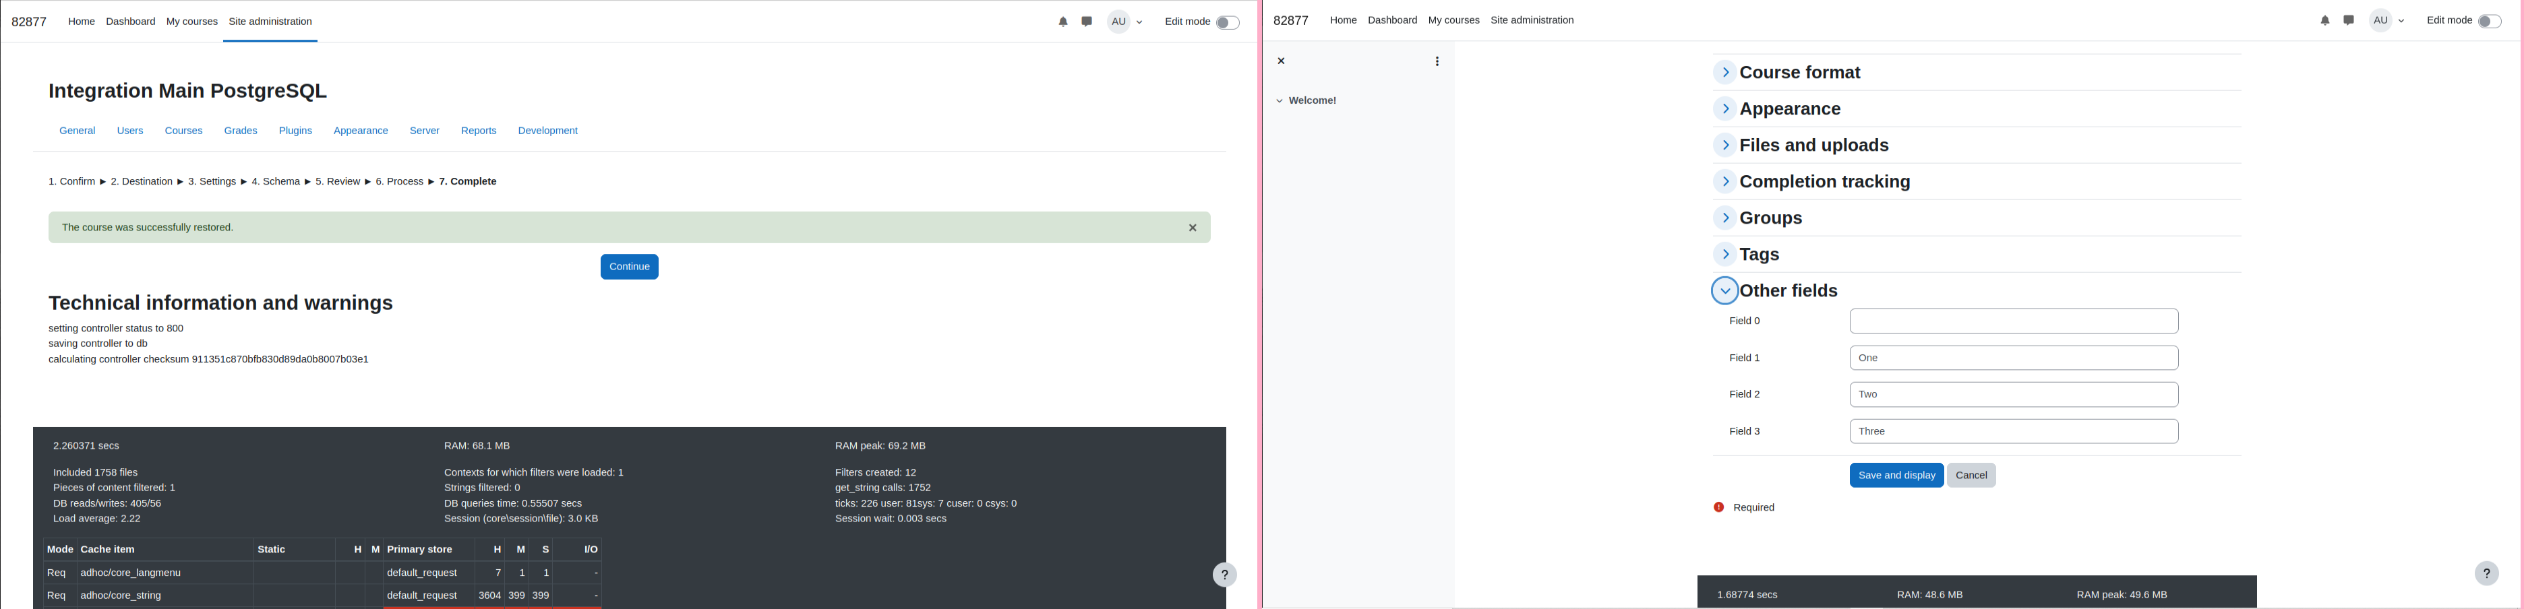This screenshot has width=2524, height=609.
Task: Click the Field 2 input containing Two
Action: click(2014, 395)
